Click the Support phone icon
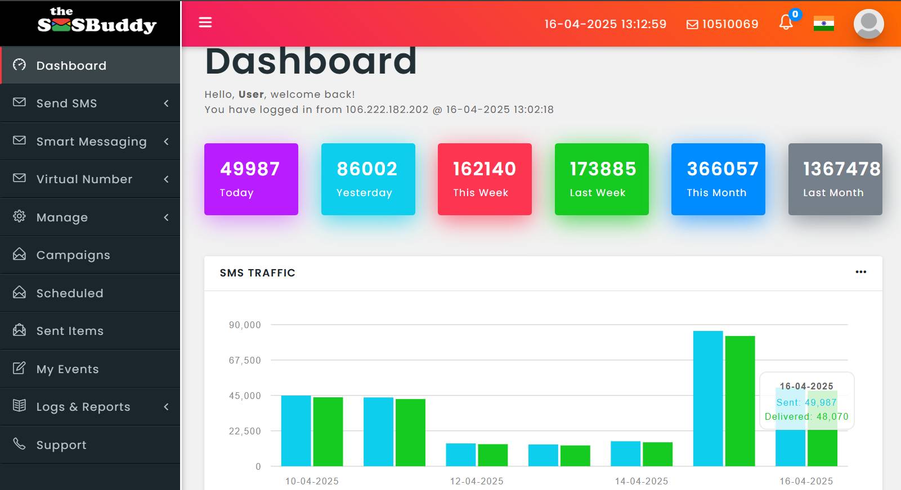901x490 pixels. 19,444
